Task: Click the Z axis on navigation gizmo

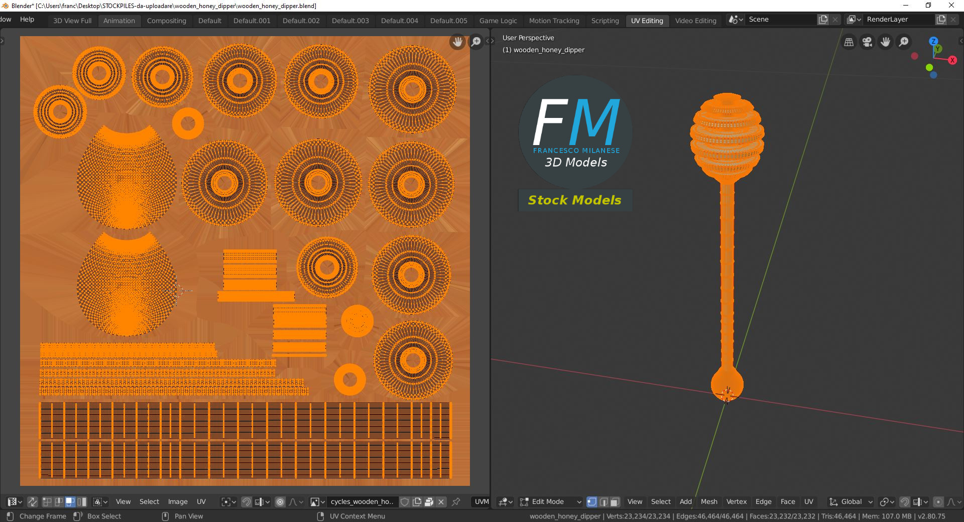Action: pos(933,41)
